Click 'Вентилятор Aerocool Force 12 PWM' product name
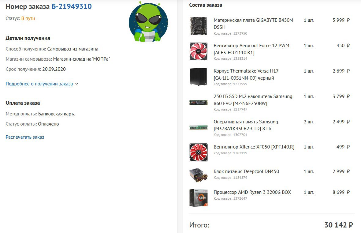The width and height of the screenshot is (361, 233). pyautogui.click(x=251, y=49)
